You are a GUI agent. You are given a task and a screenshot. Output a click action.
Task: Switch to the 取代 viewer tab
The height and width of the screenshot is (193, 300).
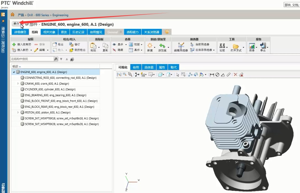(173, 67)
